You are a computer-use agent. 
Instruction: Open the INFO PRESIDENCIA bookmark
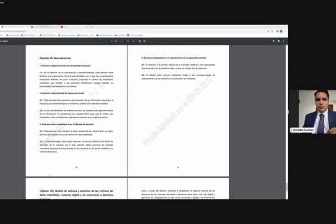48,35
